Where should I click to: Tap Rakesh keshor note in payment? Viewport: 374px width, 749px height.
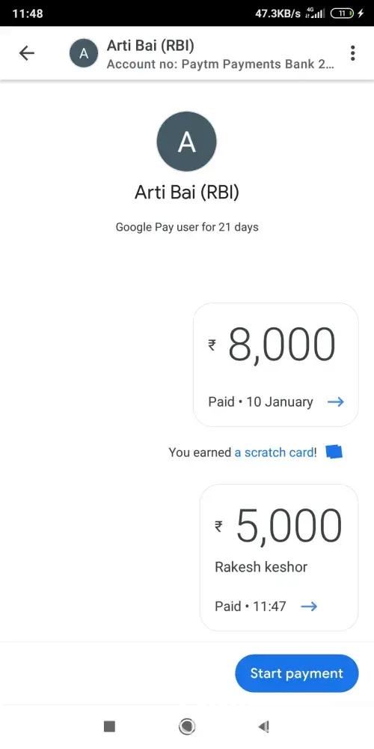point(261,567)
